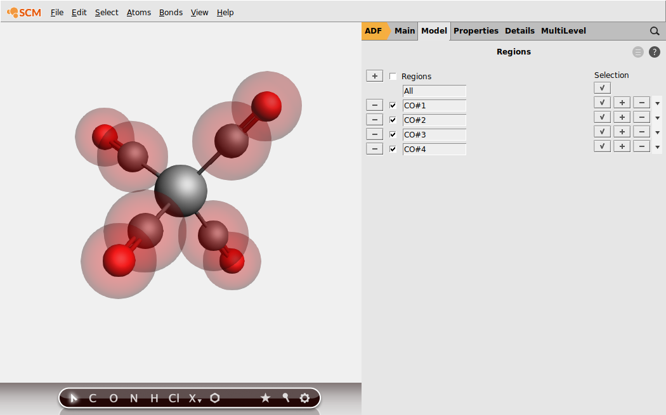Add a new region with the plus button
Image resolution: width=666 pixels, height=415 pixels.
[374, 75]
